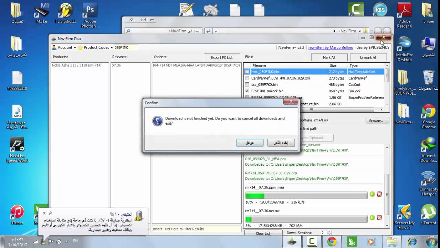Click the Chrome icon in the taskbar
This screenshot has width=440, height=248.
(332, 241)
